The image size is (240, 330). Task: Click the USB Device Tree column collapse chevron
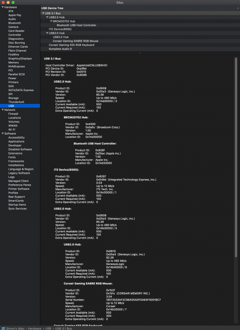(x=238, y=8)
